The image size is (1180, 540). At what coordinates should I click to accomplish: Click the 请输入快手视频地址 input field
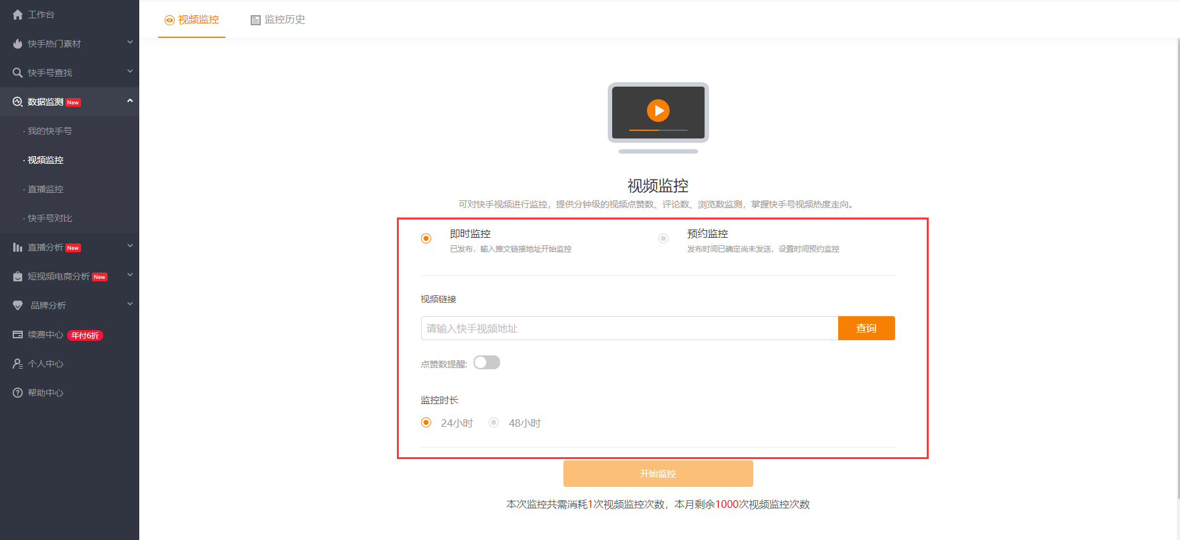(630, 328)
